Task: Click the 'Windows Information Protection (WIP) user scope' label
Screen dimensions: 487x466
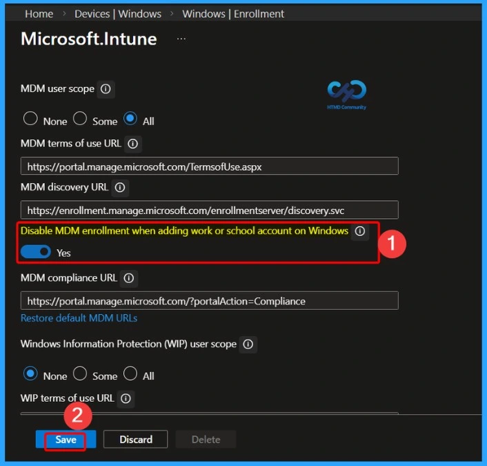Action: coord(128,344)
